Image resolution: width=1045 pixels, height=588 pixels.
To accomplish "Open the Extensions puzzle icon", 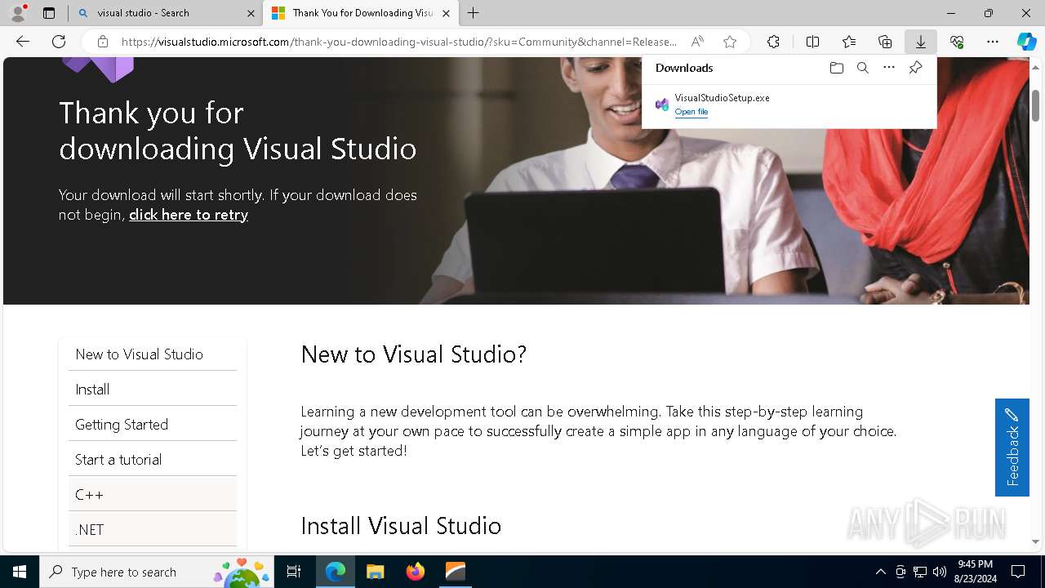I will (773, 42).
